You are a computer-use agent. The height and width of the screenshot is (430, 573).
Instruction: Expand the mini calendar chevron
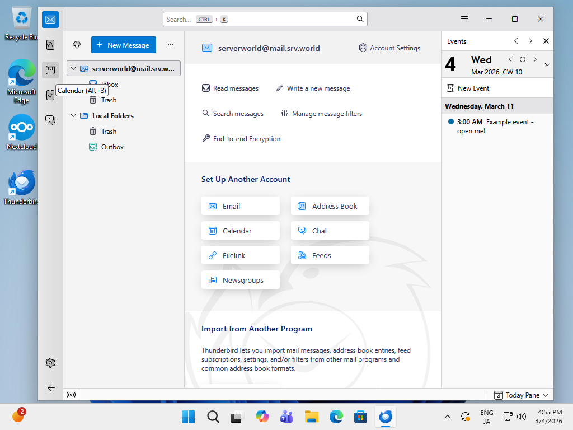(x=547, y=64)
